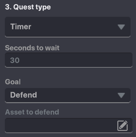Image resolution: width=136 pixels, height=137 pixels.
Task: Open the Goal dropdown showing Defend
Action: (68, 95)
